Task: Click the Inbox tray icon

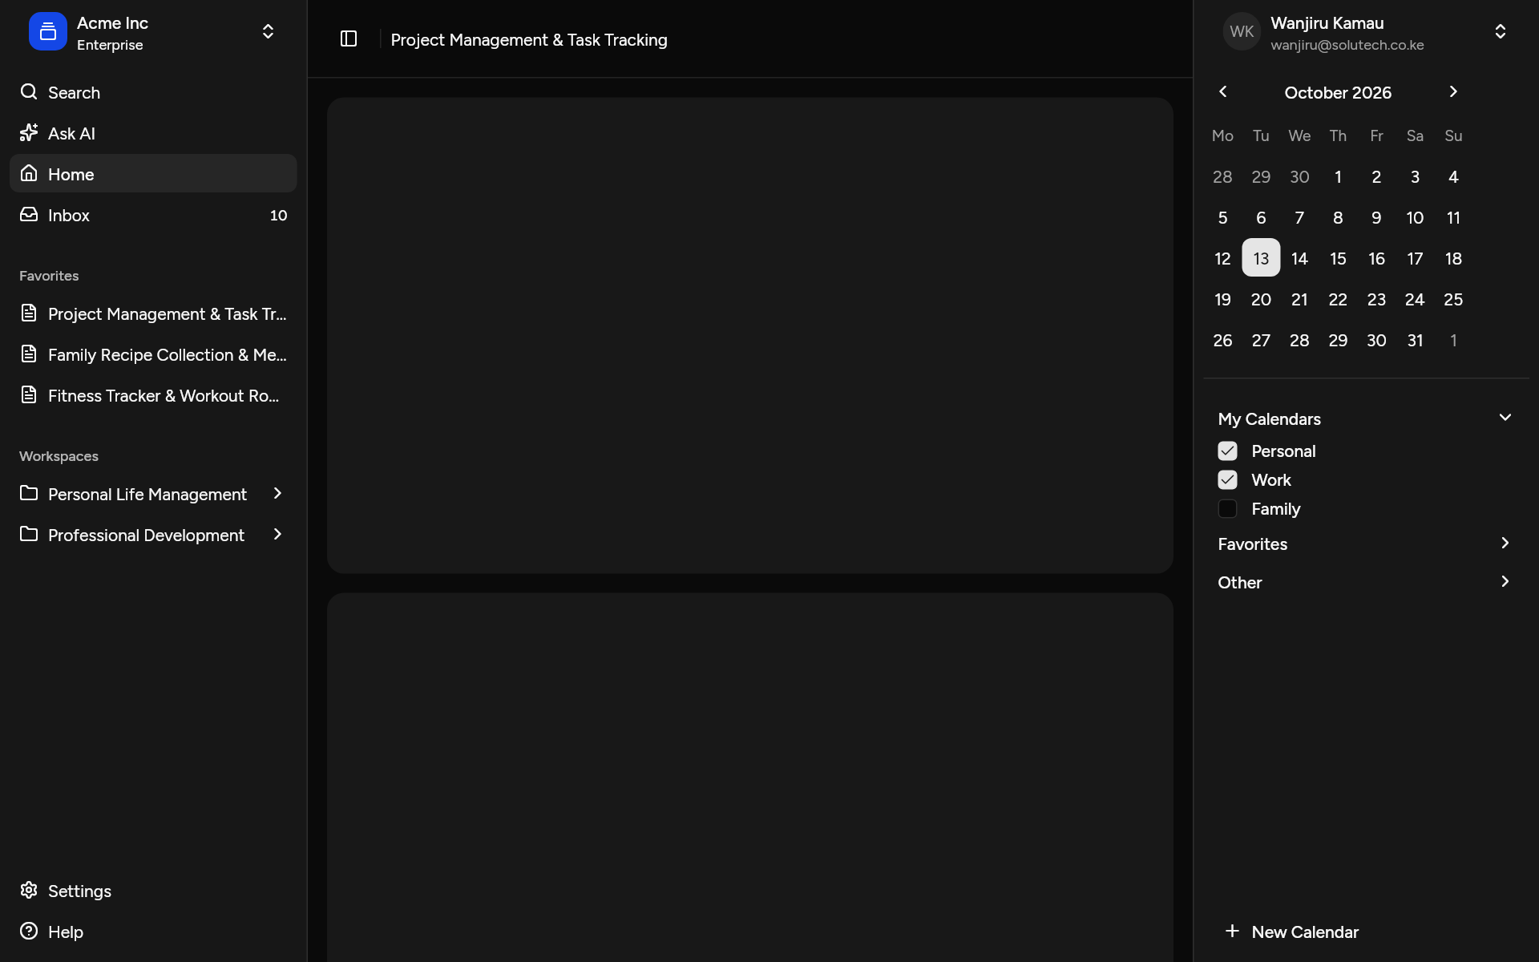Action: 29,214
